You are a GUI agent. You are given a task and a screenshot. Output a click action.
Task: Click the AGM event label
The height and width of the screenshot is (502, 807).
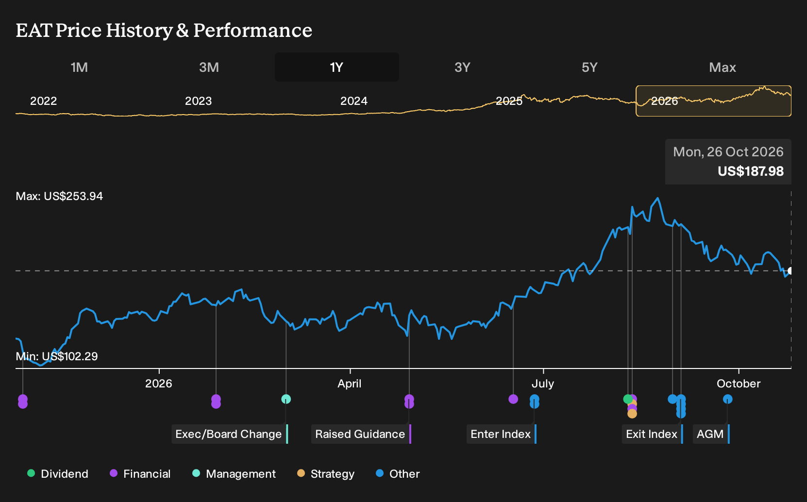tap(711, 434)
